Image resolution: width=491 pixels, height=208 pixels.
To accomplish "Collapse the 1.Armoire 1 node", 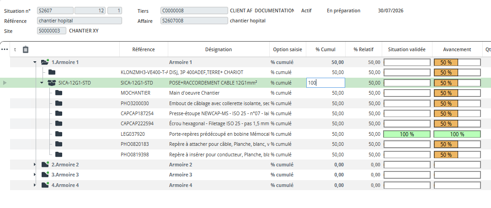I will (35, 62).
